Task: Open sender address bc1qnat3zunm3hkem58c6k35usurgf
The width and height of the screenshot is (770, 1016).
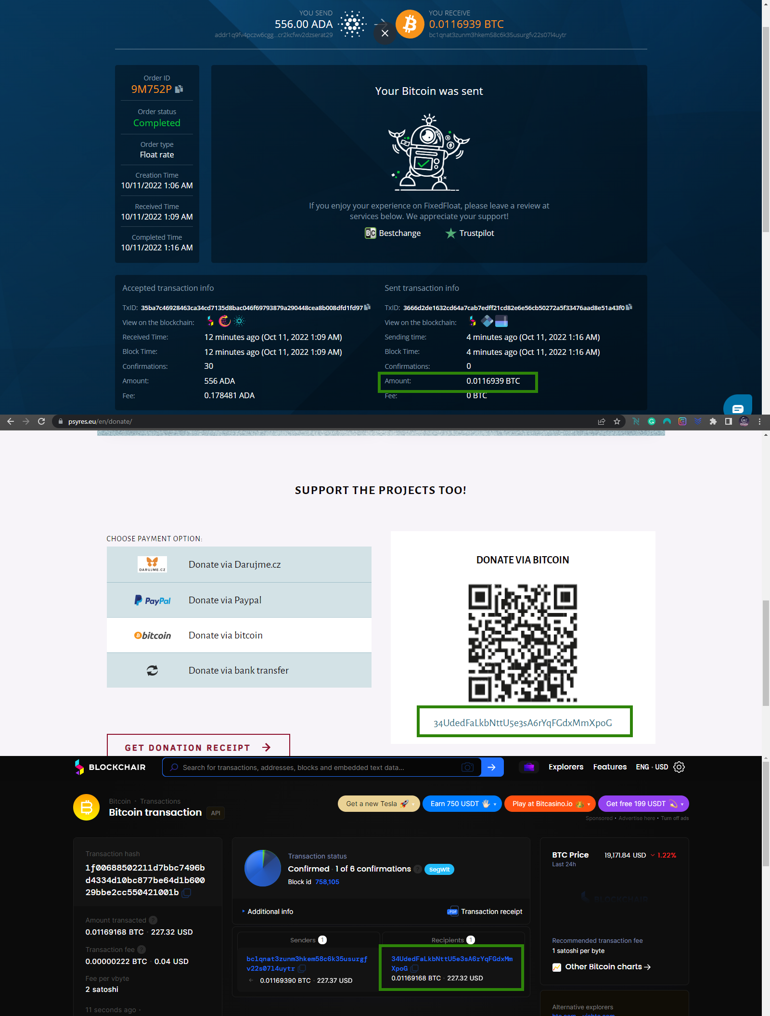Action: [x=307, y=964]
